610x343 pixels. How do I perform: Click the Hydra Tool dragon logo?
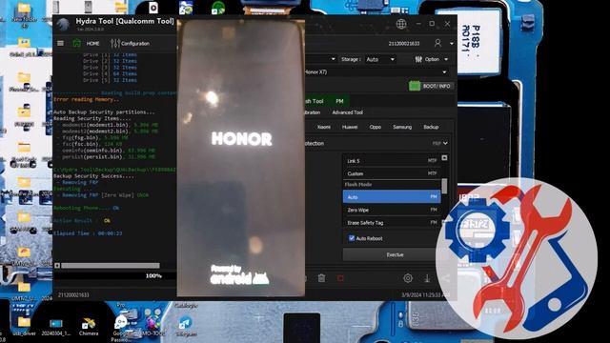point(63,24)
